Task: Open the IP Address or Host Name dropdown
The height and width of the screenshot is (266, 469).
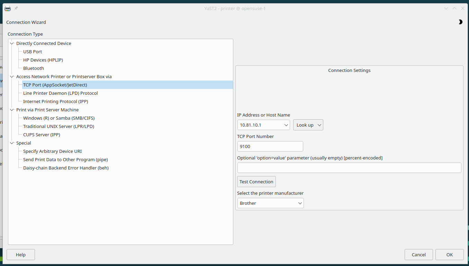Action: pyautogui.click(x=286, y=125)
